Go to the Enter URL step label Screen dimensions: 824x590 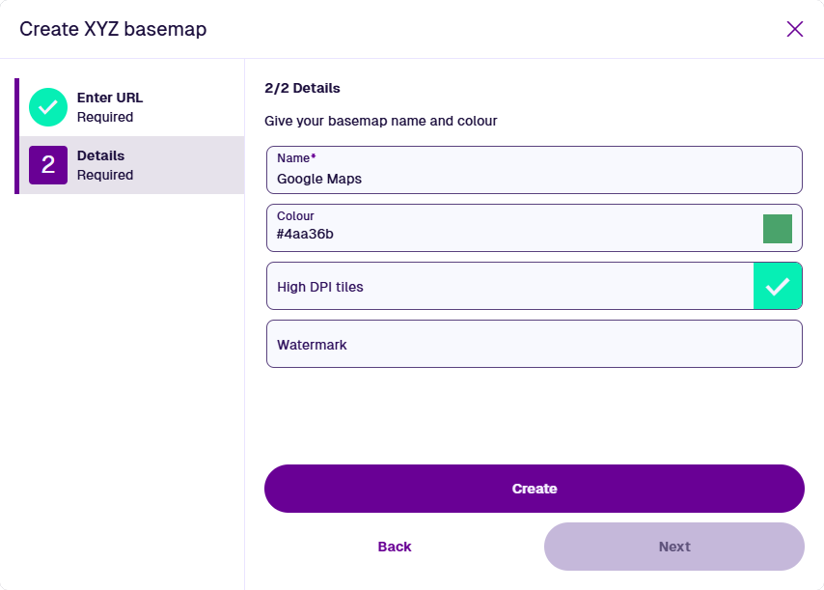tap(110, 98)
